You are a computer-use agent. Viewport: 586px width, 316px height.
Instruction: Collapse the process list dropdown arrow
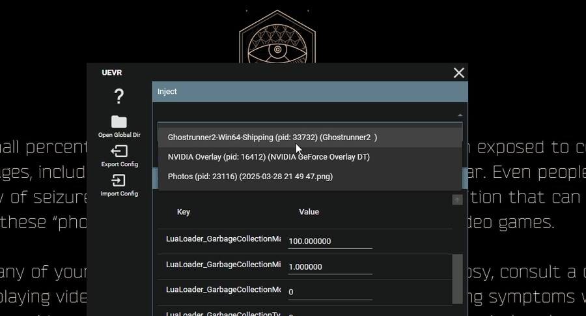pos(460,115)
